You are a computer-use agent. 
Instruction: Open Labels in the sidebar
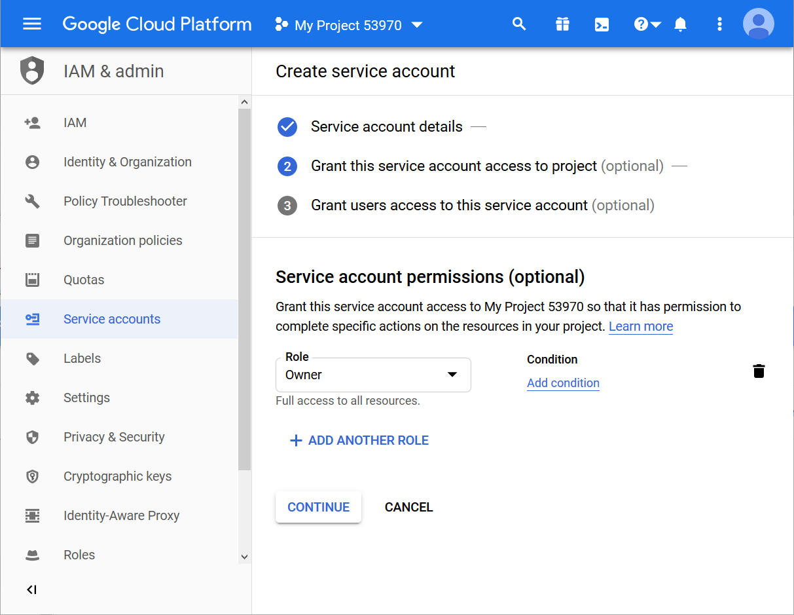119,358
